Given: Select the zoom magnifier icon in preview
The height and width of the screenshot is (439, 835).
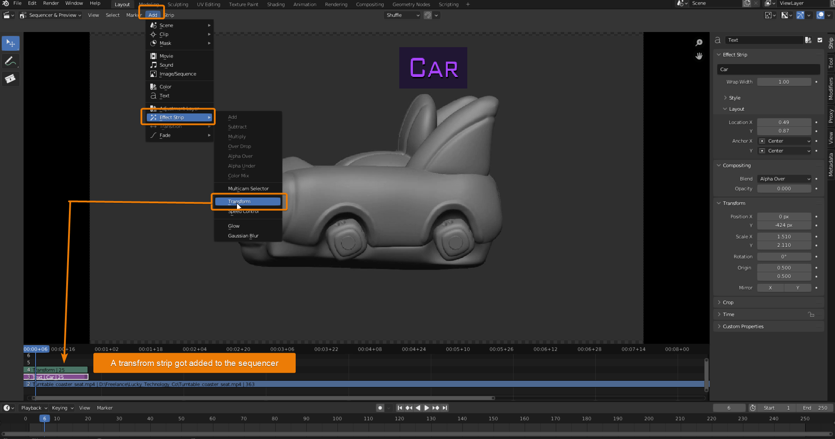Looking at the screenshot, I should click(x=699, y=42).
